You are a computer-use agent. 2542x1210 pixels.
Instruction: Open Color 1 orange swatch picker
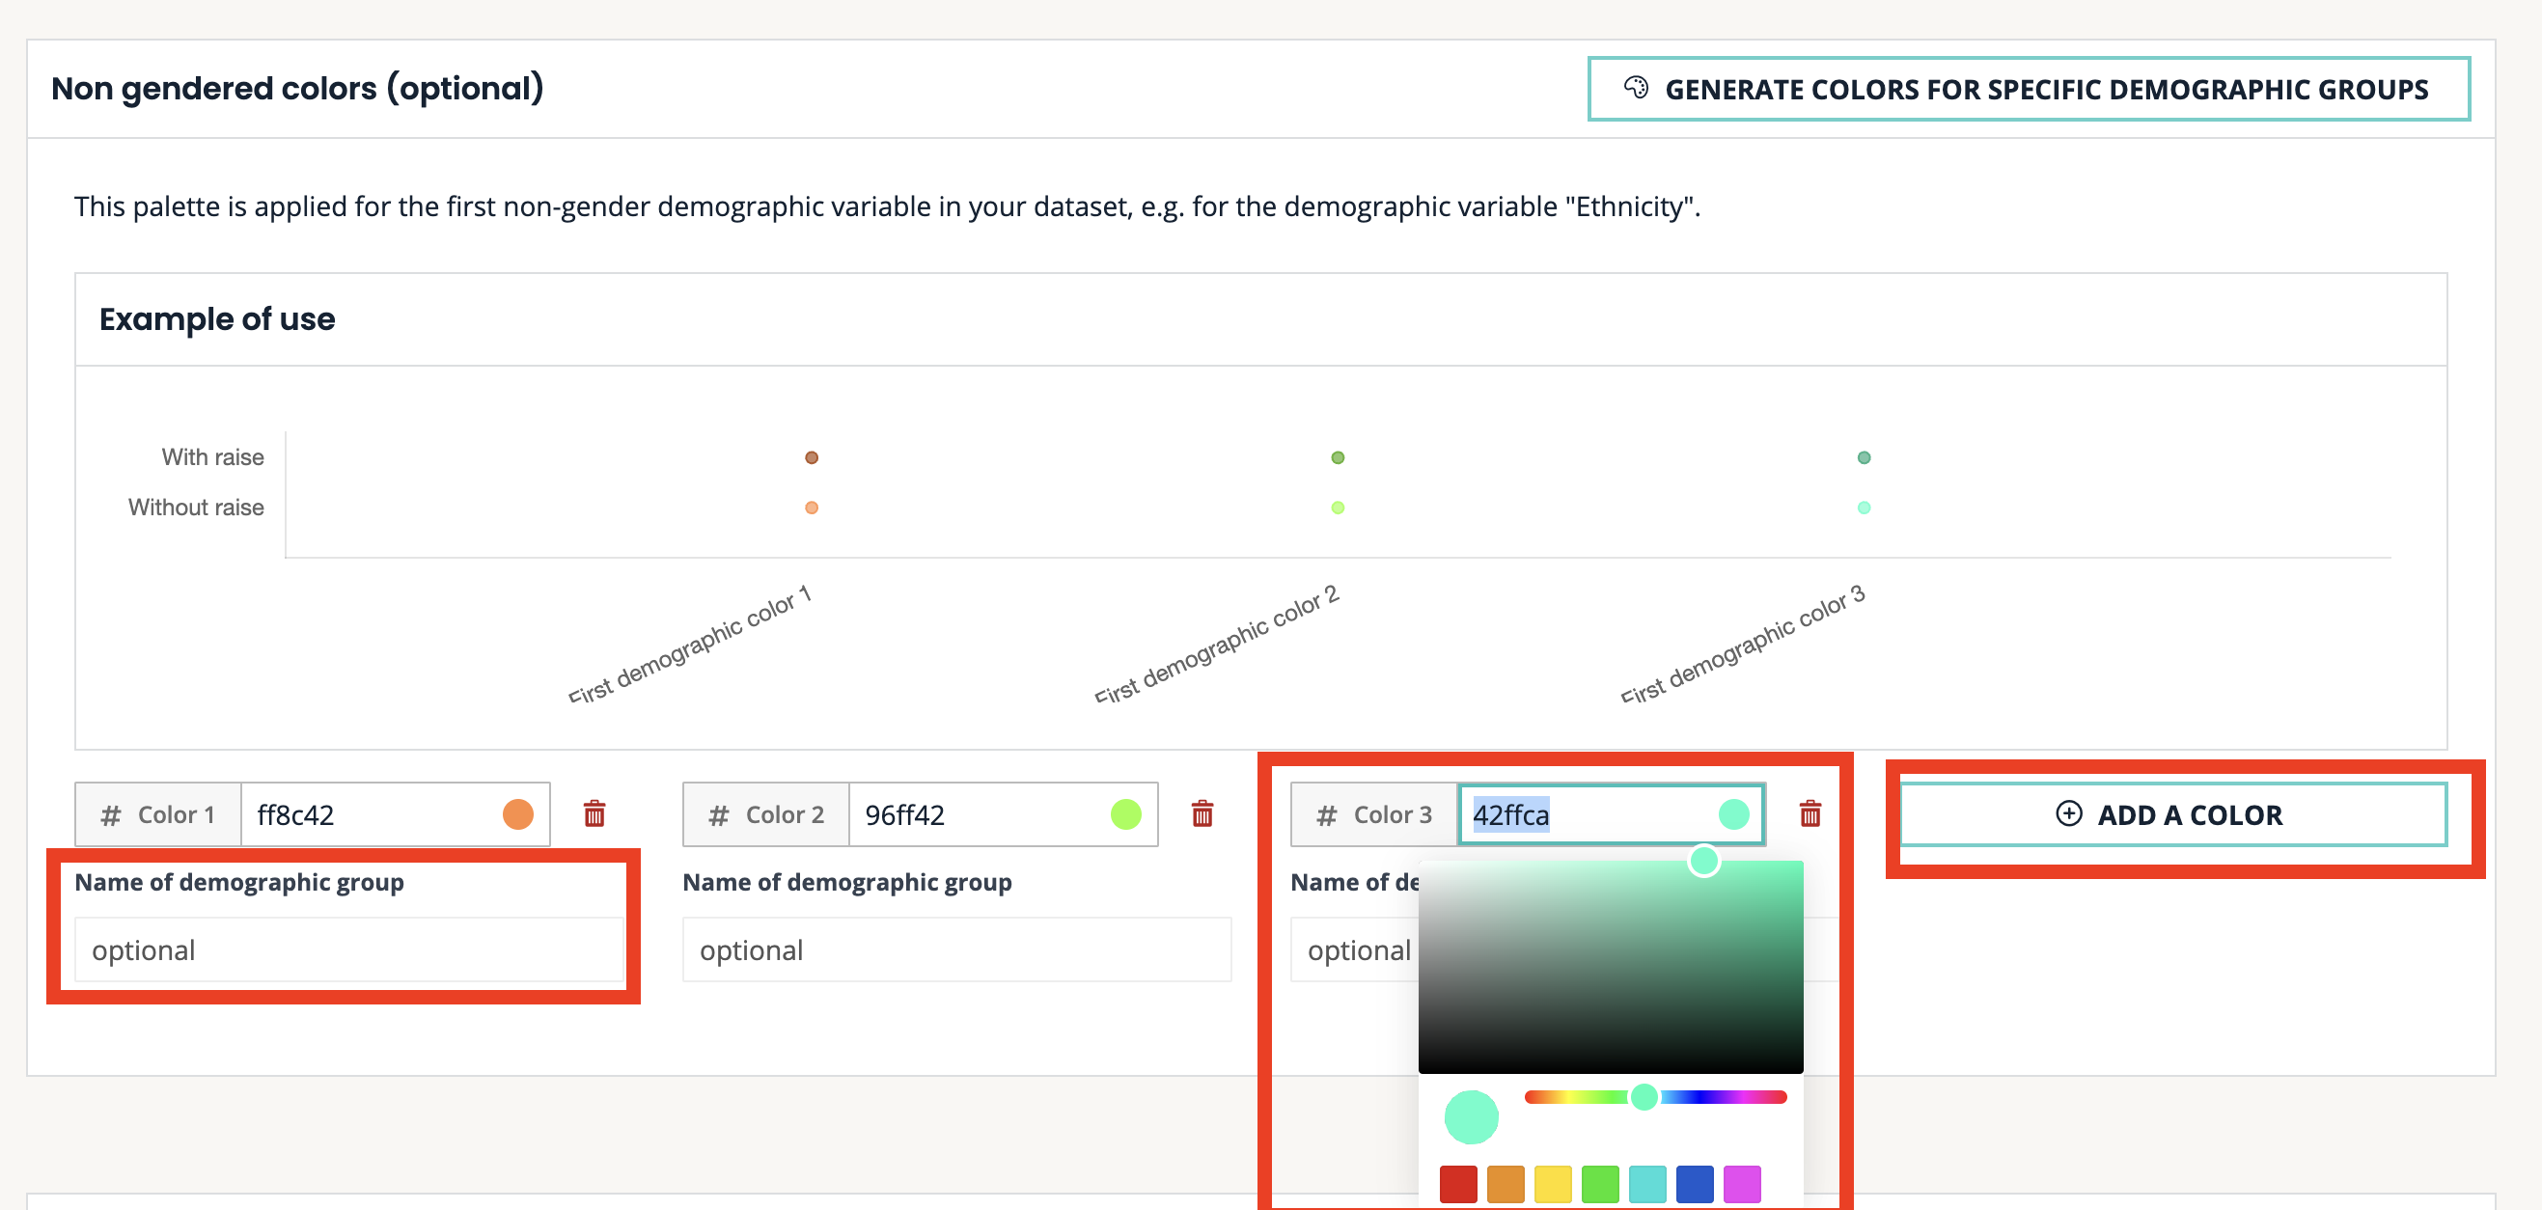click(518, 814)
